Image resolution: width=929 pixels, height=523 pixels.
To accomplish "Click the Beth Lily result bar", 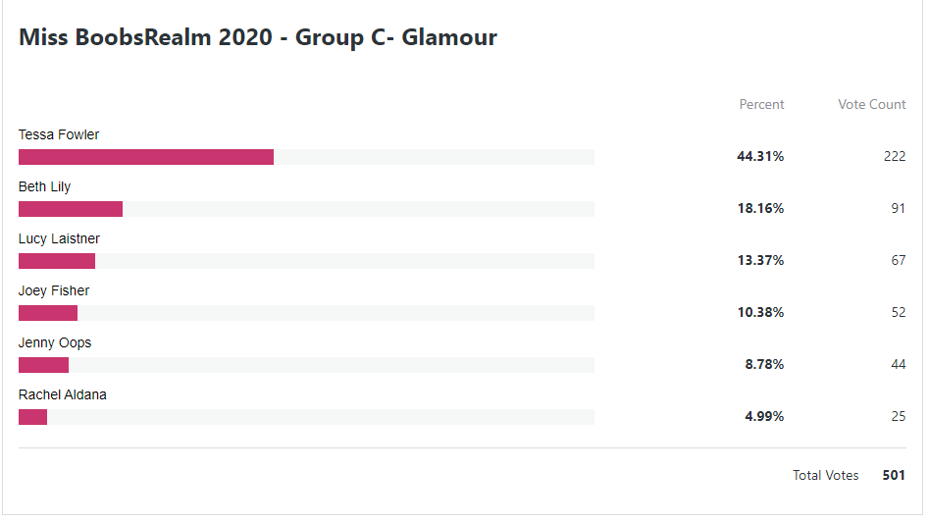I will (x=306, y=209).
